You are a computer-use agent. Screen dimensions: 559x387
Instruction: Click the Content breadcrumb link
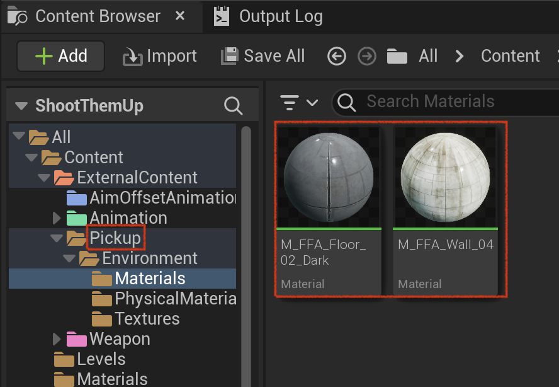click(x=510, y=56)
